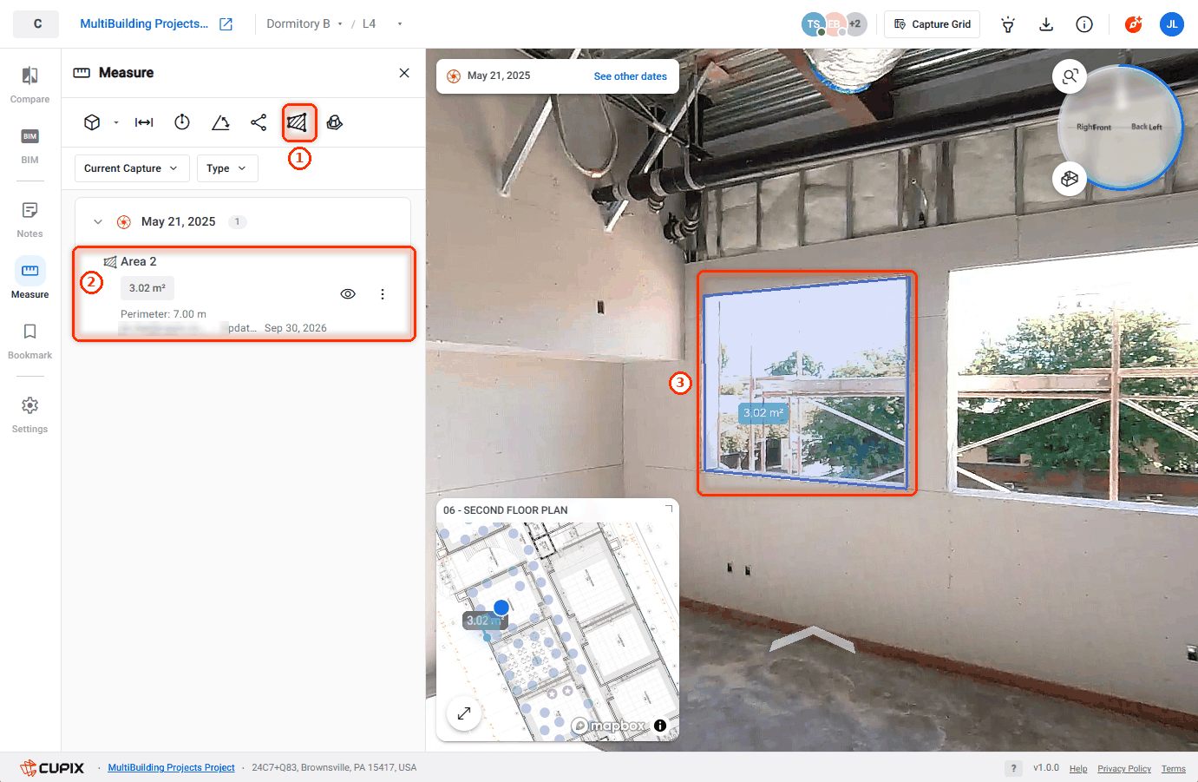Open the orange rocket notifications icon
Image resolution: width=1198 pixels, height=782 pixels.
(x=1133, y=24)
